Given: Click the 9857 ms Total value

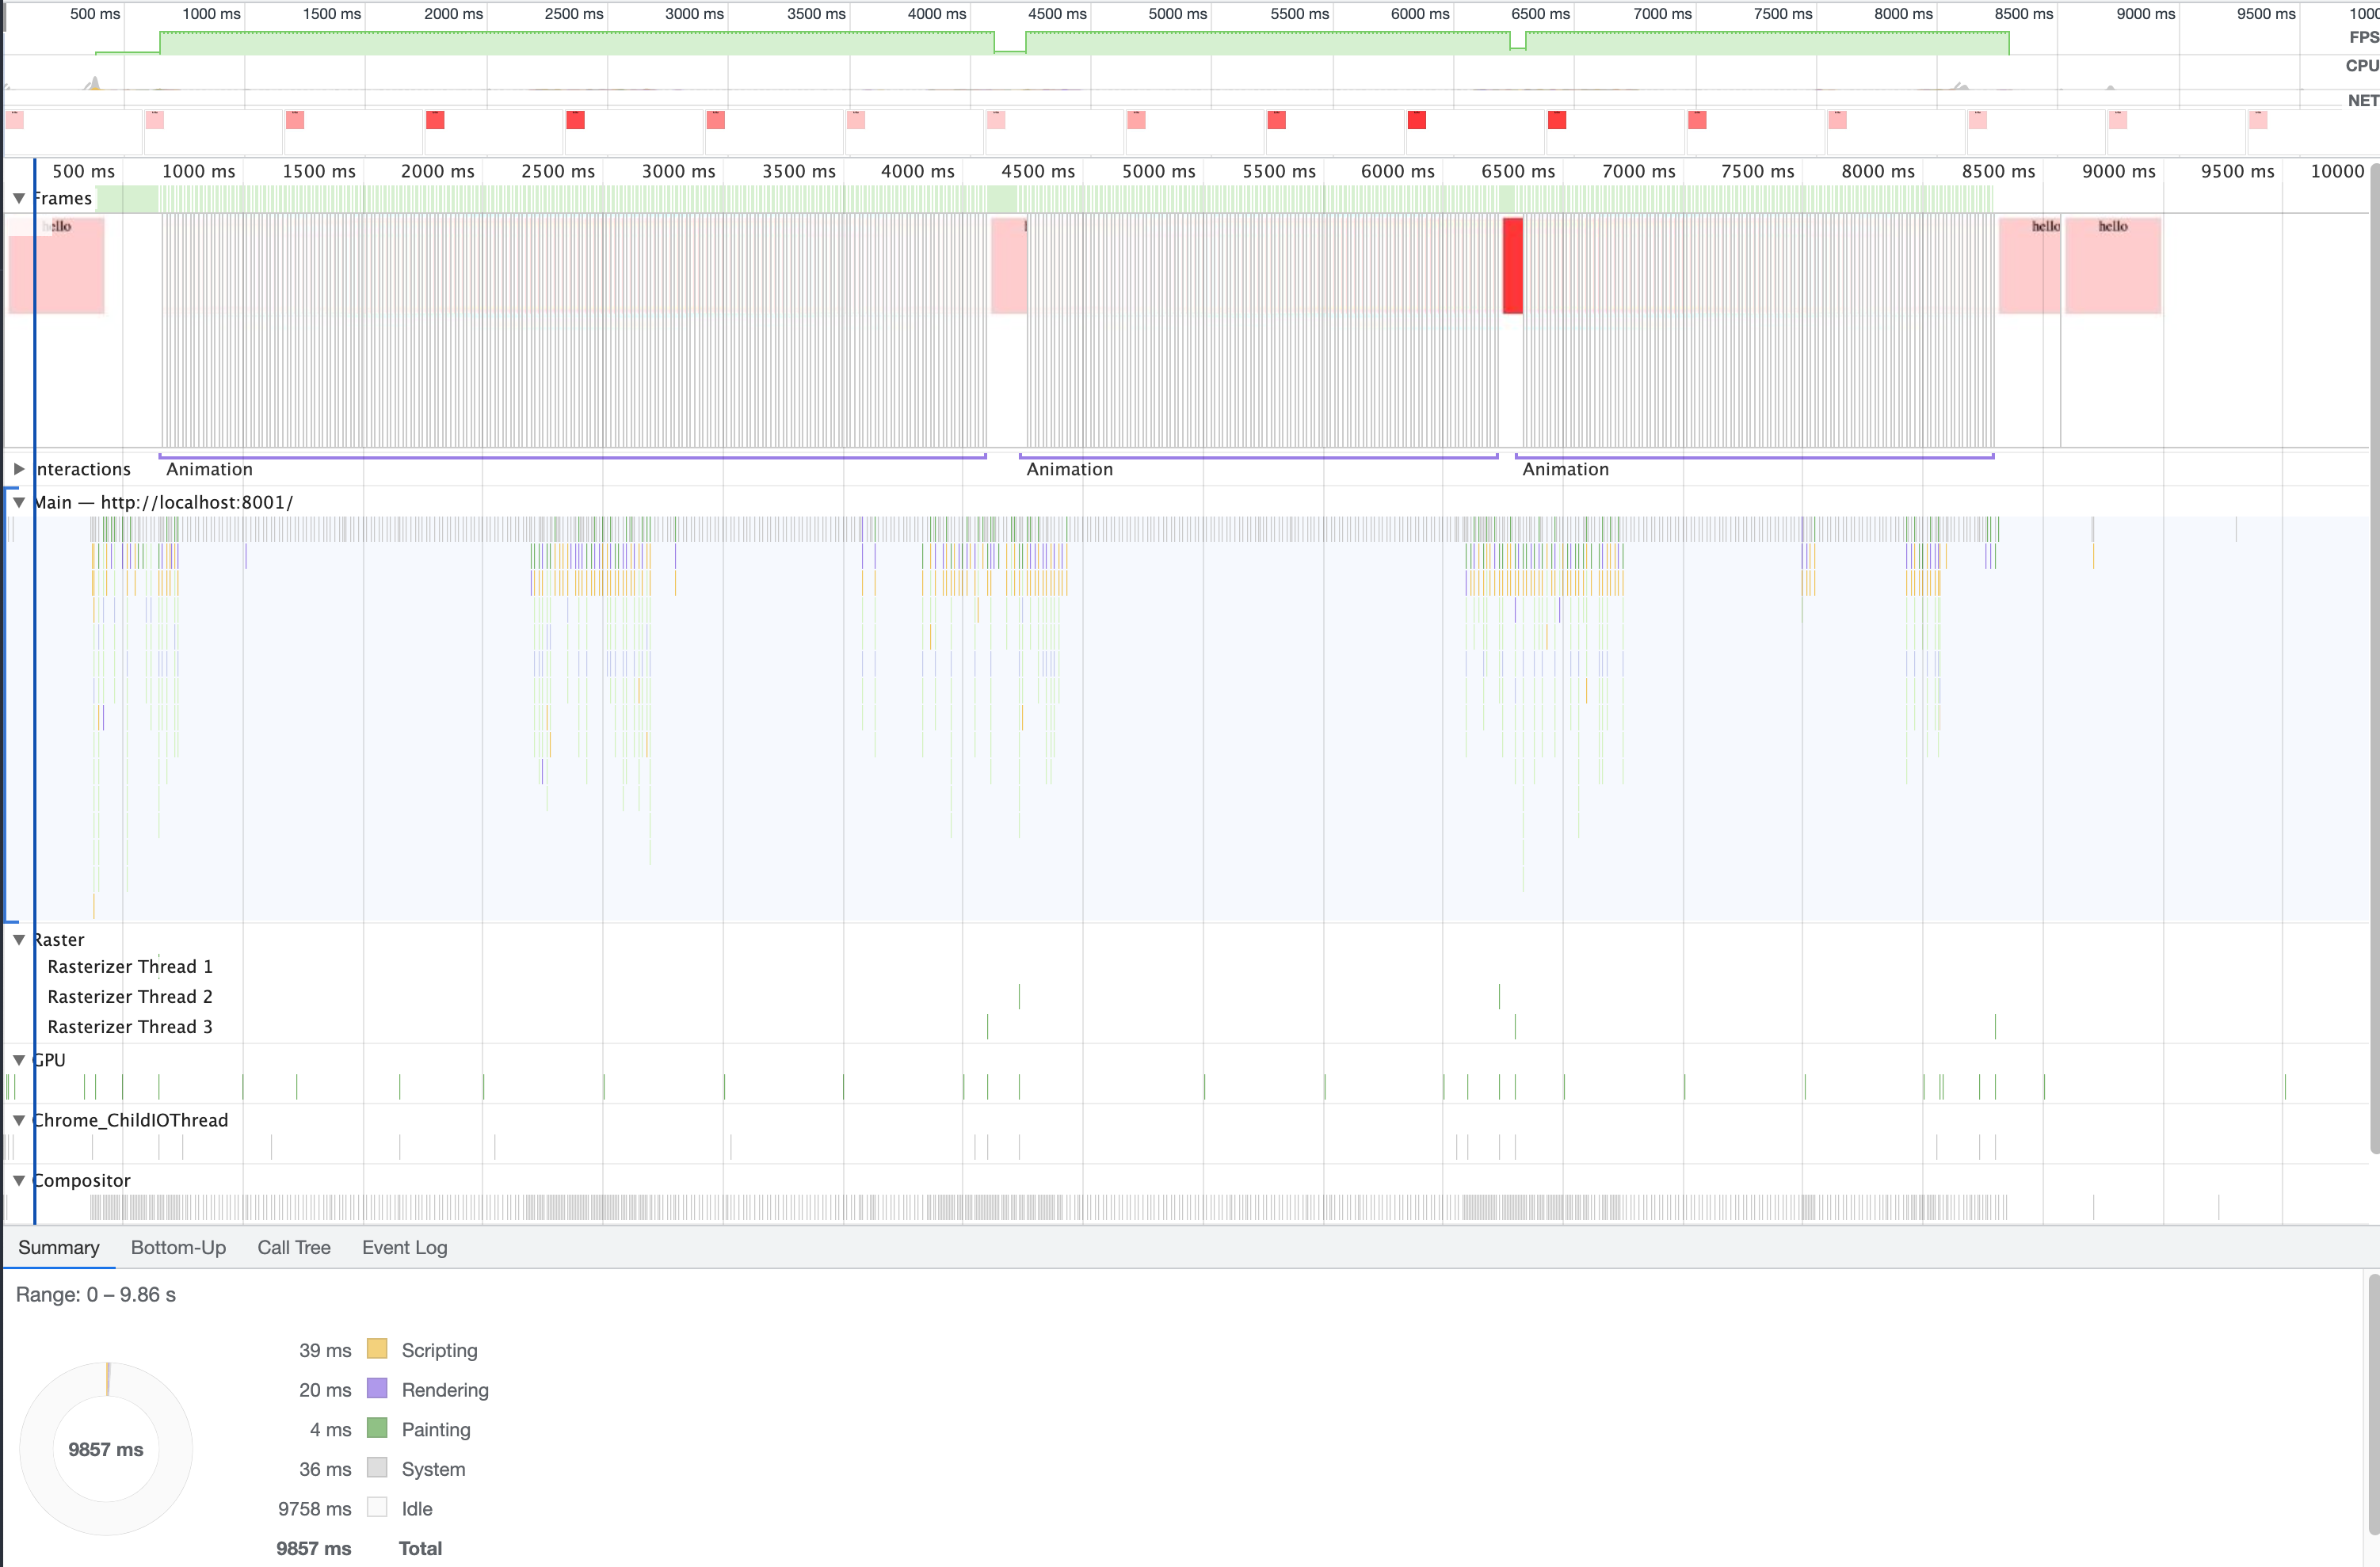Looking at the screenshot, I should tap(314, 1548).
